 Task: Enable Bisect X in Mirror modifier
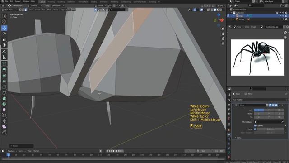pos(259,114)
